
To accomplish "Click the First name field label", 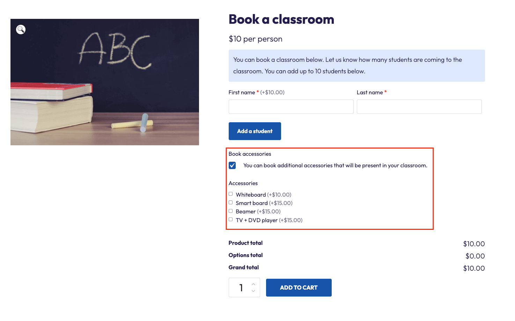I will pos(242,92).
